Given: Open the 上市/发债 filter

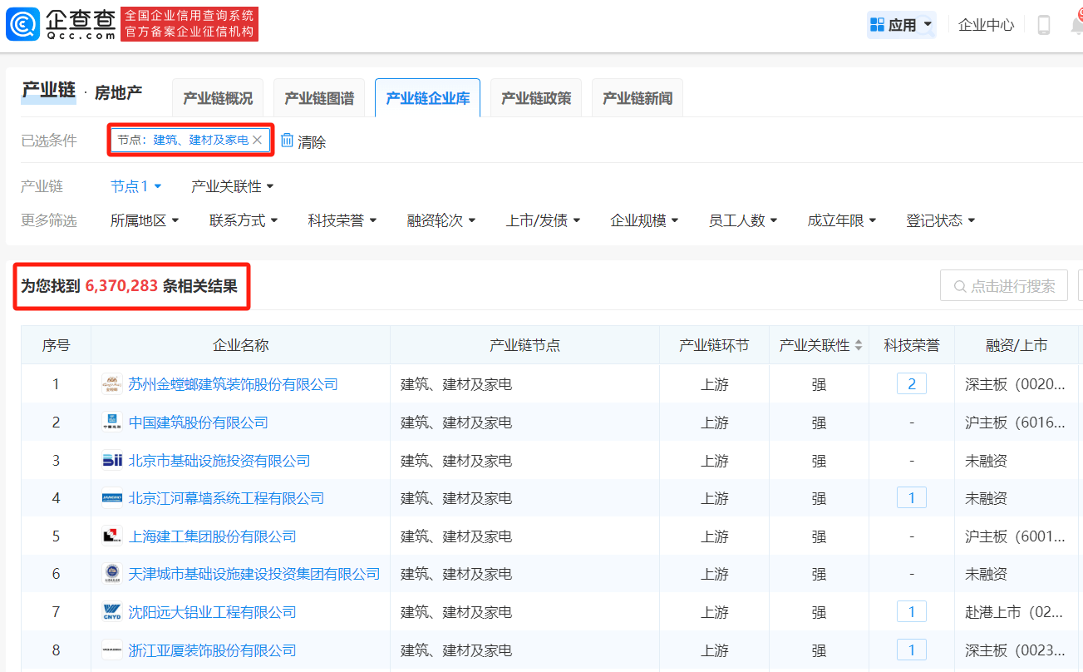Looking at the screenshot, I should [x=544, y=220].
